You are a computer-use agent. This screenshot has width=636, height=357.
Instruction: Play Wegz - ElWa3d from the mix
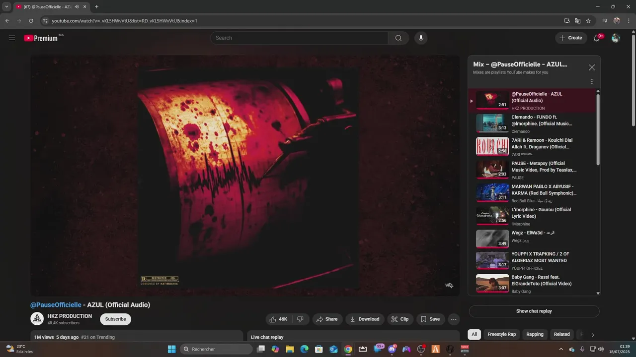[x=532, y=239]
